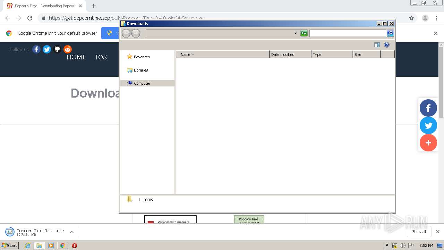Open the Explorer help question-mark icon

tap(387, 45)
